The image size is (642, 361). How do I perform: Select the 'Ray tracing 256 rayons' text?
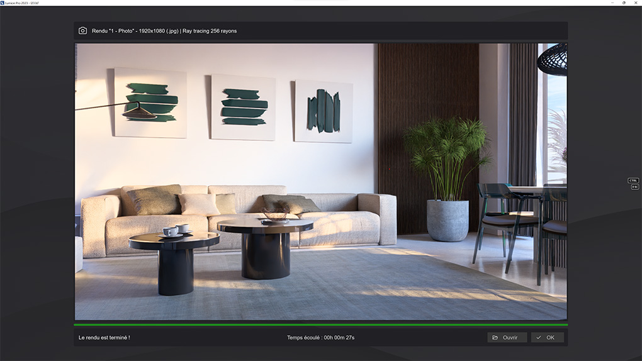[x=210, y=31]
